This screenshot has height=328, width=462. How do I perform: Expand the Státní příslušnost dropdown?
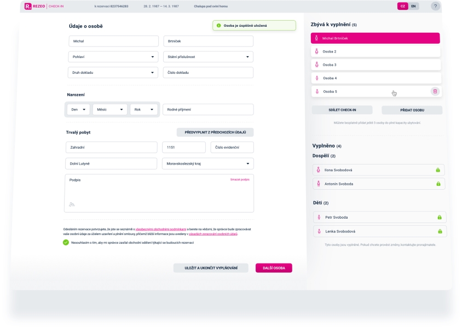tap(208, 57)
